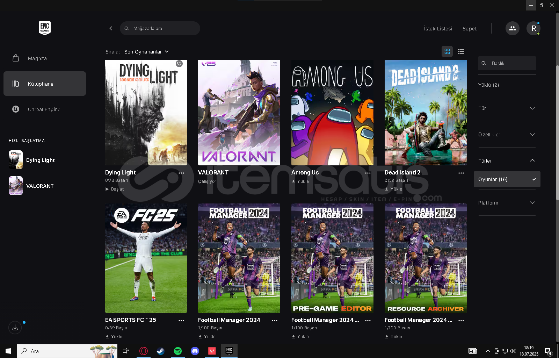Open Discord from the taskbar
Image resolution: width=559 pixels, height=358 pixels.
click(x=195, y=351)
